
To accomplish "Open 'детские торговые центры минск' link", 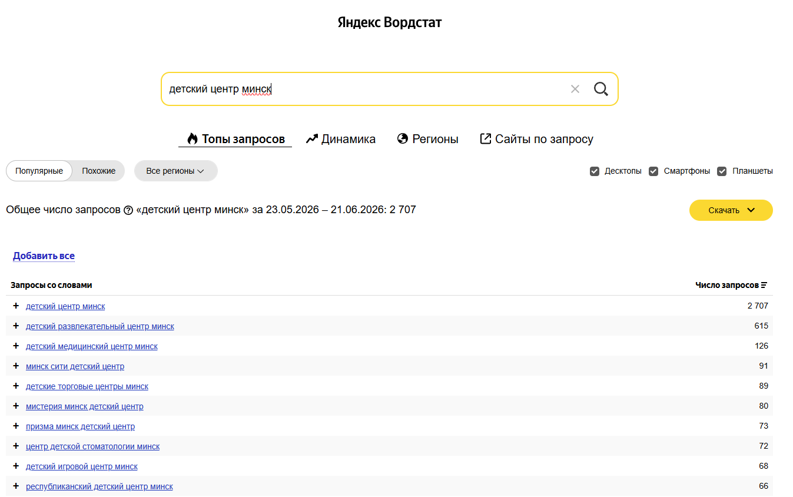I will click(x=87, y=386).
